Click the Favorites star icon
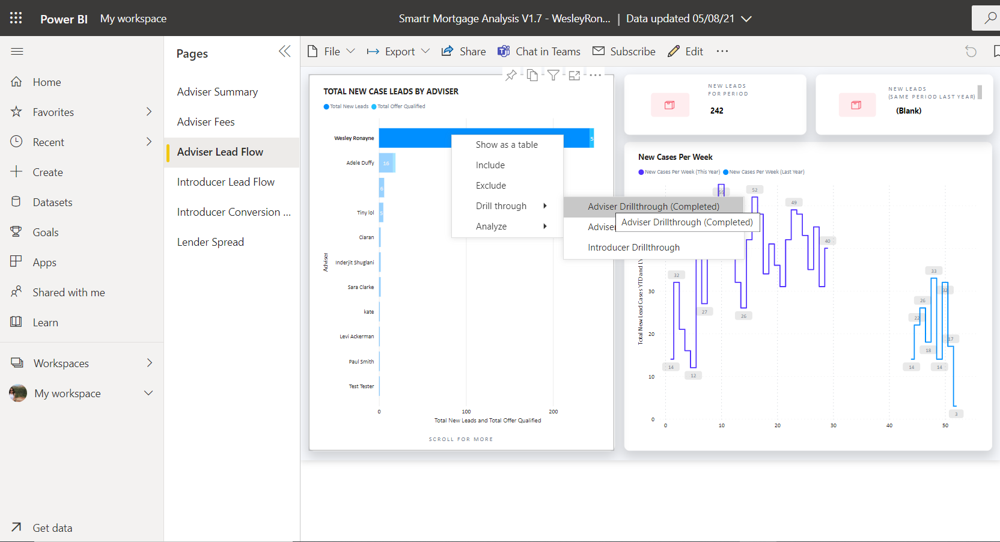 16,112
